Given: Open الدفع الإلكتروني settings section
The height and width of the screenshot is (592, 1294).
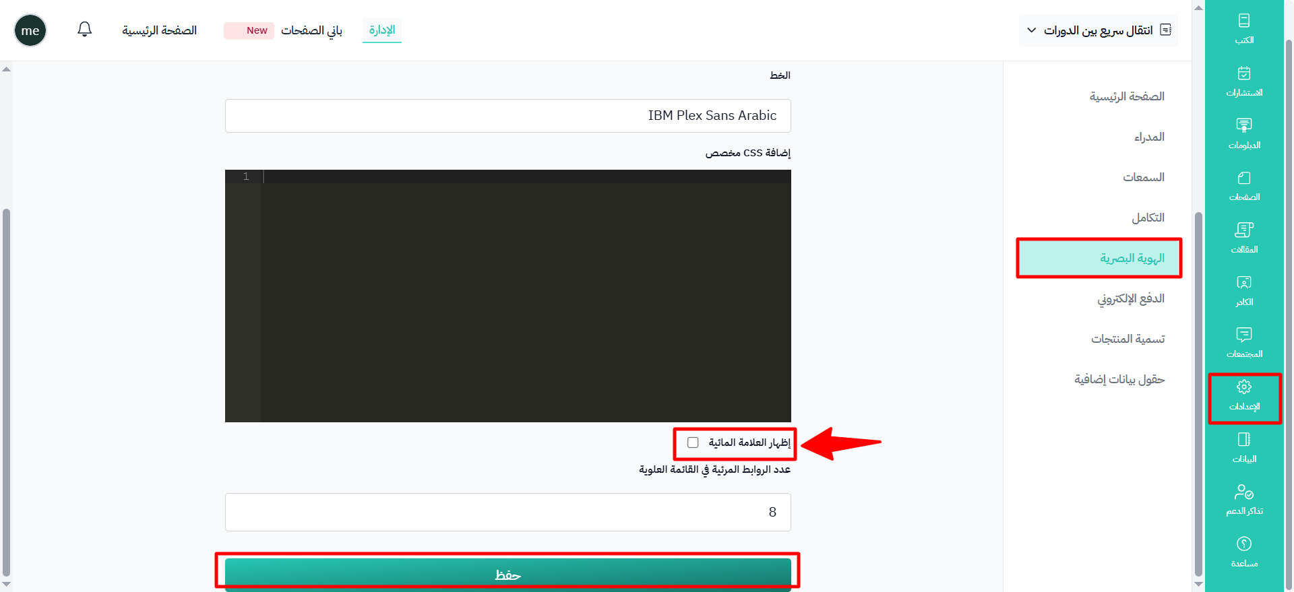Looking at the screenshot, I should click(1130, 298).
